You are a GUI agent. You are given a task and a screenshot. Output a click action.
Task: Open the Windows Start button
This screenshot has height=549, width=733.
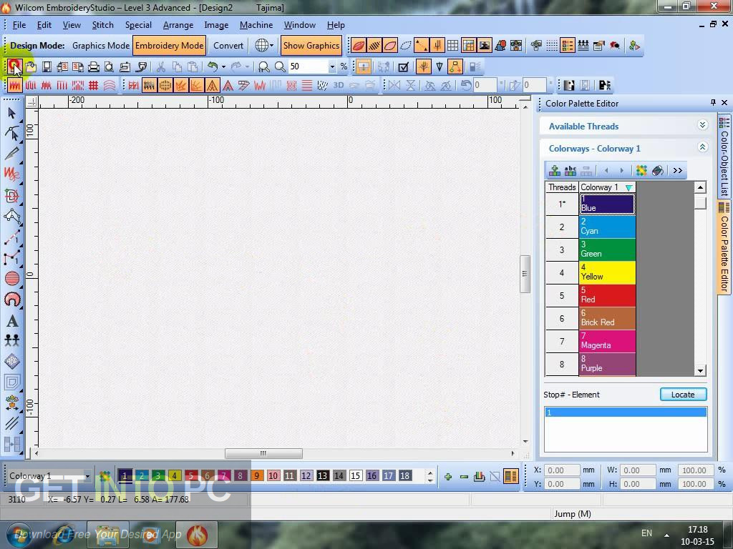(x=19, y=535)
